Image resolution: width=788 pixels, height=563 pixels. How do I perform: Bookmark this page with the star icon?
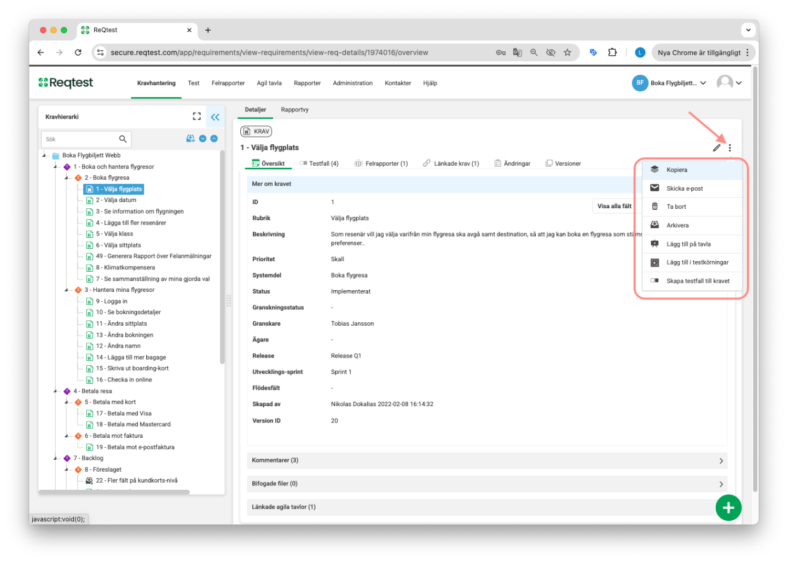click(x=567, y=52)
